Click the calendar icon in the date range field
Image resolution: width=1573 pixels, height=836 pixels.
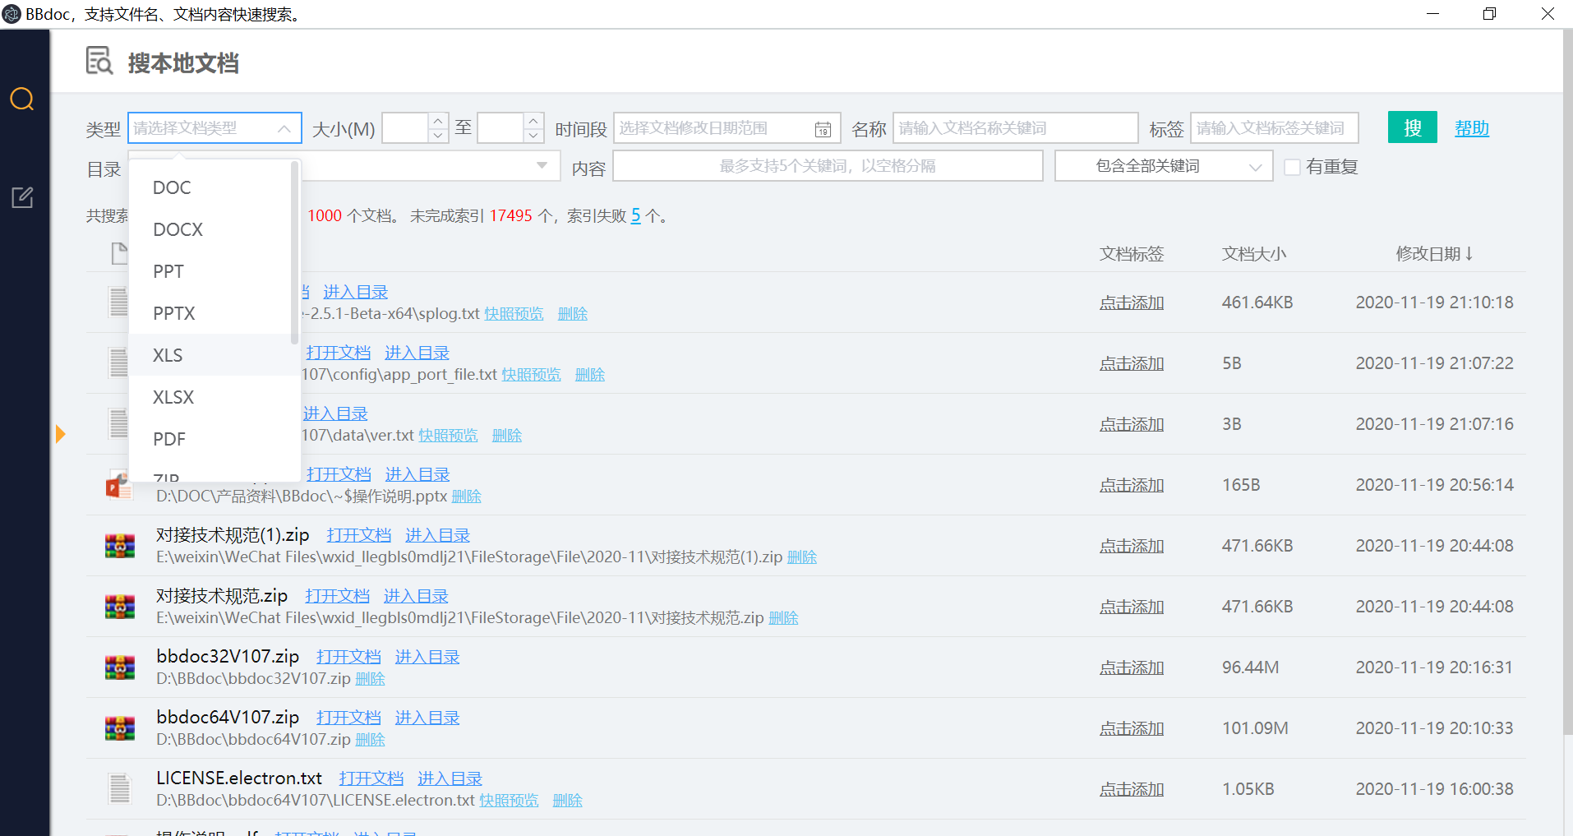point(823,129)
